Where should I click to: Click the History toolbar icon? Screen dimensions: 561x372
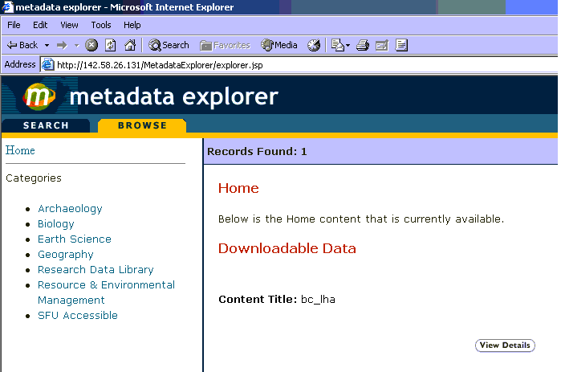click(314, 45)
